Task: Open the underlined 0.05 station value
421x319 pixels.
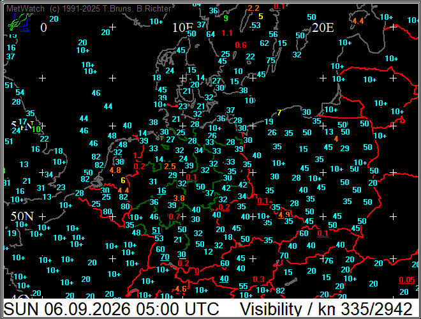Action: [x=407, y=280]
